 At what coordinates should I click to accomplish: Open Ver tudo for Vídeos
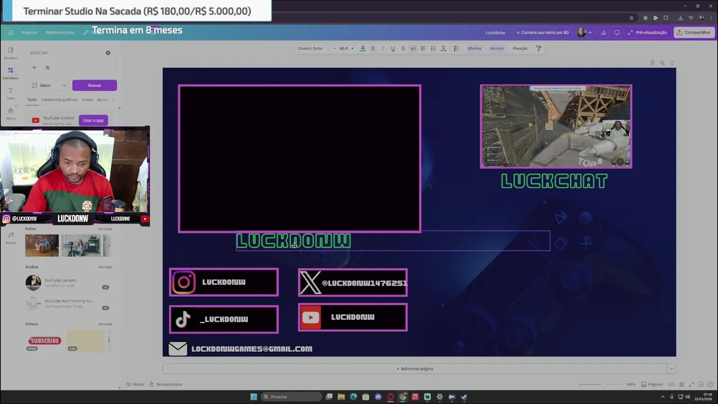105,324
